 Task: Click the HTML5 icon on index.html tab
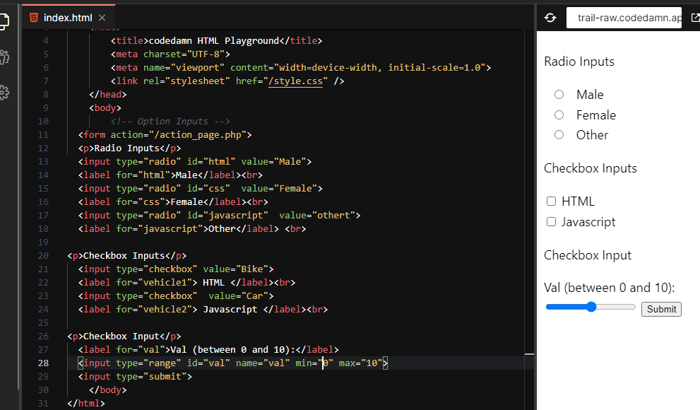(x=34, y=18)
